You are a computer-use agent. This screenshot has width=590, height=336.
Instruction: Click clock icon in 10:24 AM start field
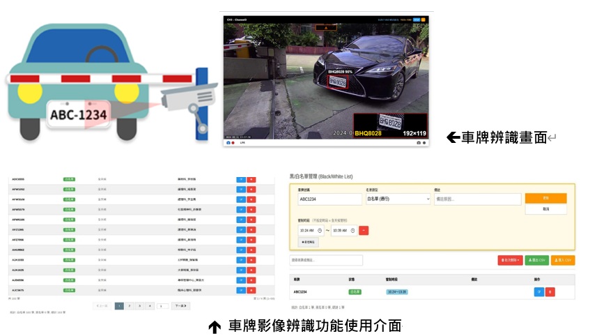pos(320,231)
